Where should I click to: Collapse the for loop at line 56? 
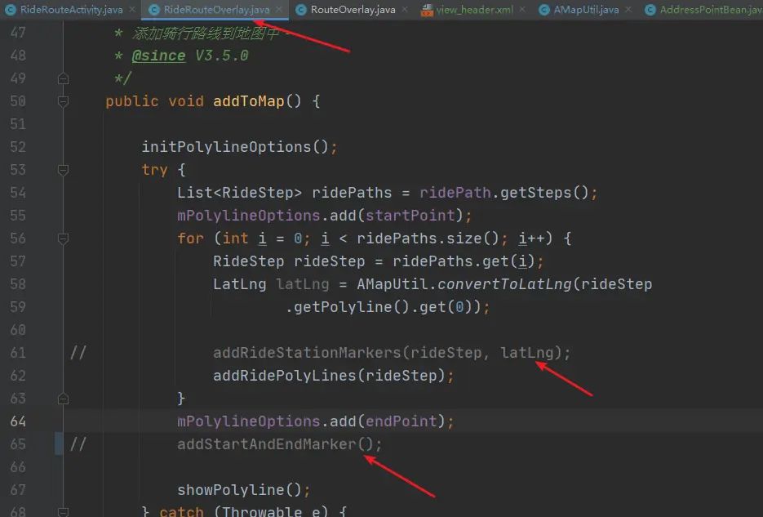[x=64, y=238]
